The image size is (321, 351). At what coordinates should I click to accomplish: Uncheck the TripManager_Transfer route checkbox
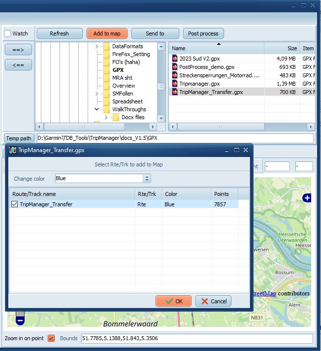pos(14,204)
